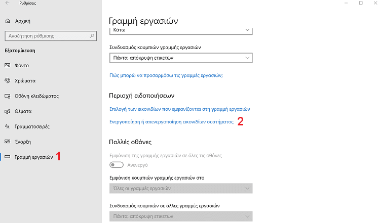Click the Οθόνη κλειδώματος icon
The width and height of the screenshot is (380, 223).
8,96
